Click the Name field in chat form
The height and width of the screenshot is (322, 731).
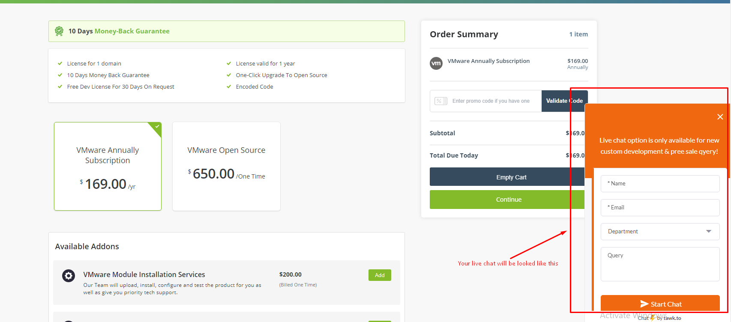click(660, 184)
